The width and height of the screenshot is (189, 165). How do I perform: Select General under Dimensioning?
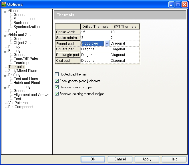tap(20, 91)
